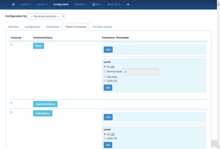Switch to the Interview tab
This screenshot has height=149, width=220.
[13, 27]
